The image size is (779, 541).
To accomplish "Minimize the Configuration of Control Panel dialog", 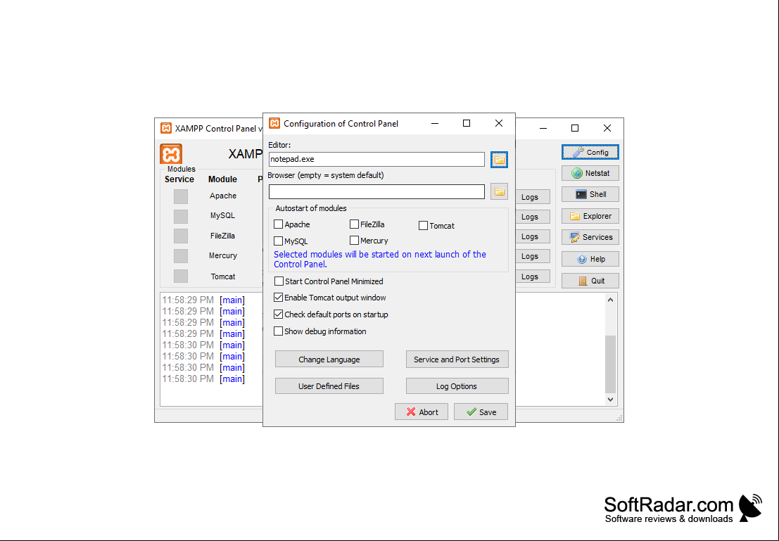I will [435, 123].
